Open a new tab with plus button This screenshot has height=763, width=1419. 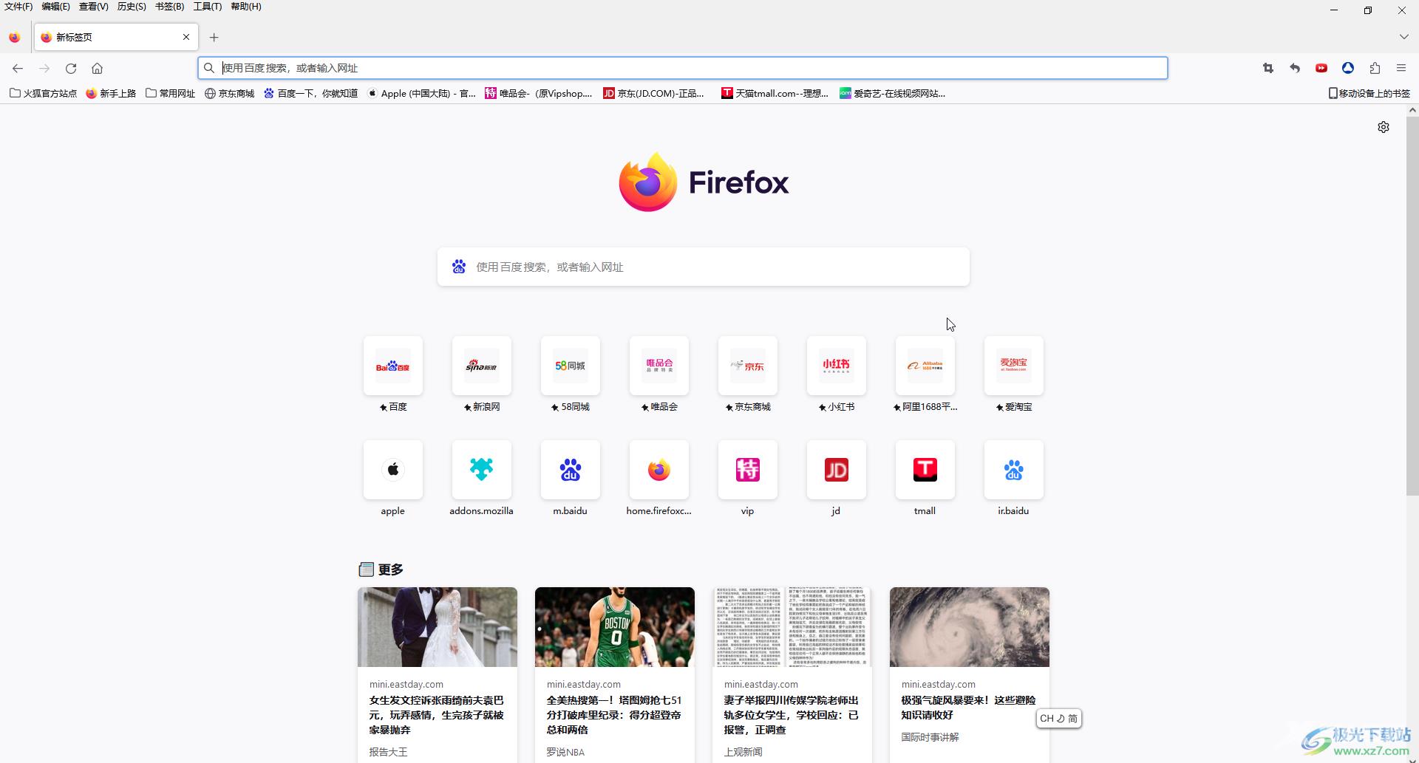point(214,37)
